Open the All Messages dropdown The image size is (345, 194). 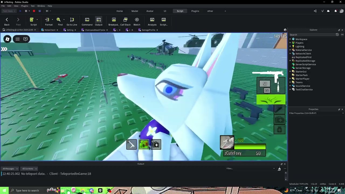coord(10,169)
